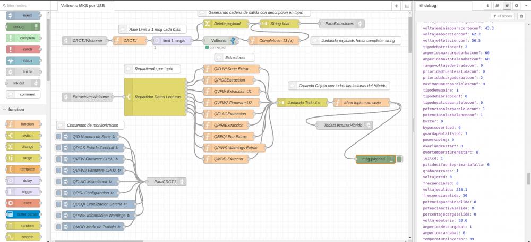
Task: Open the all nodes filter dropdown
Action: click(502, 16)
